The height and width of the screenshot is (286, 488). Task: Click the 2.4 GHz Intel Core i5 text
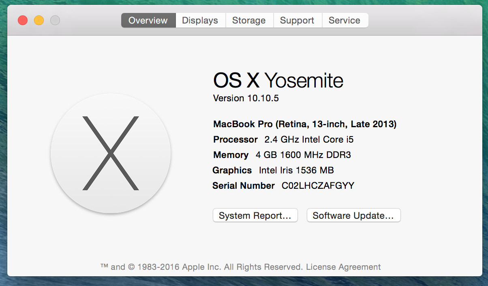[309, 140]
